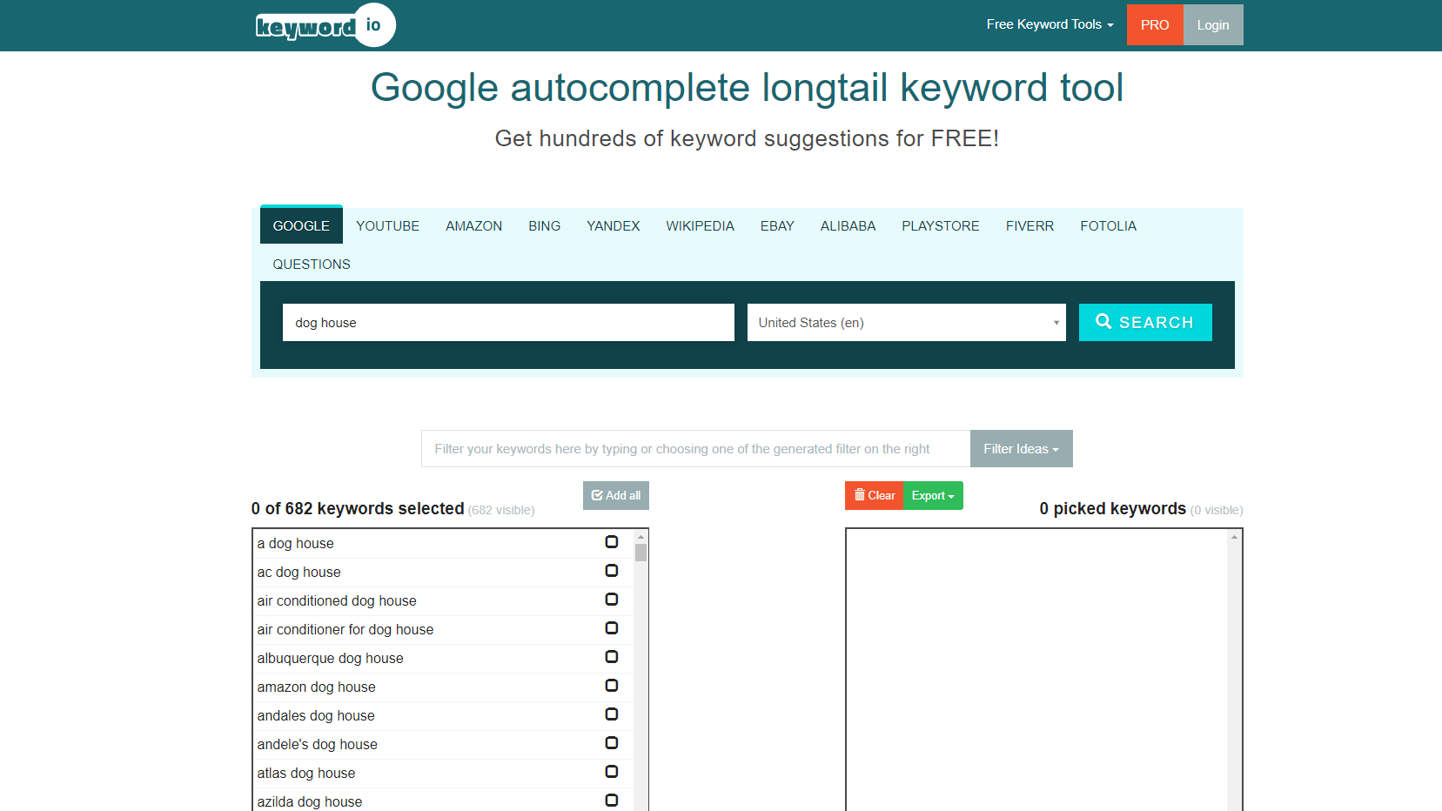Click 'atlas dog house' keyword text
1442x811 pixels.
305,773
